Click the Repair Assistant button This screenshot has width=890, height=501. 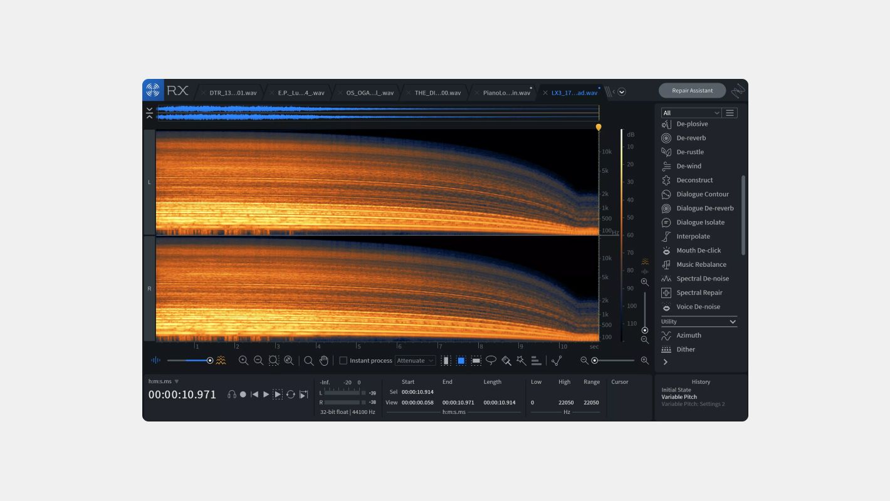tap(692, 90)
